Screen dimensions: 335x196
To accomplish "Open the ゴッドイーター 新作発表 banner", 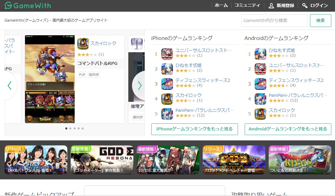I will [102, 160].
